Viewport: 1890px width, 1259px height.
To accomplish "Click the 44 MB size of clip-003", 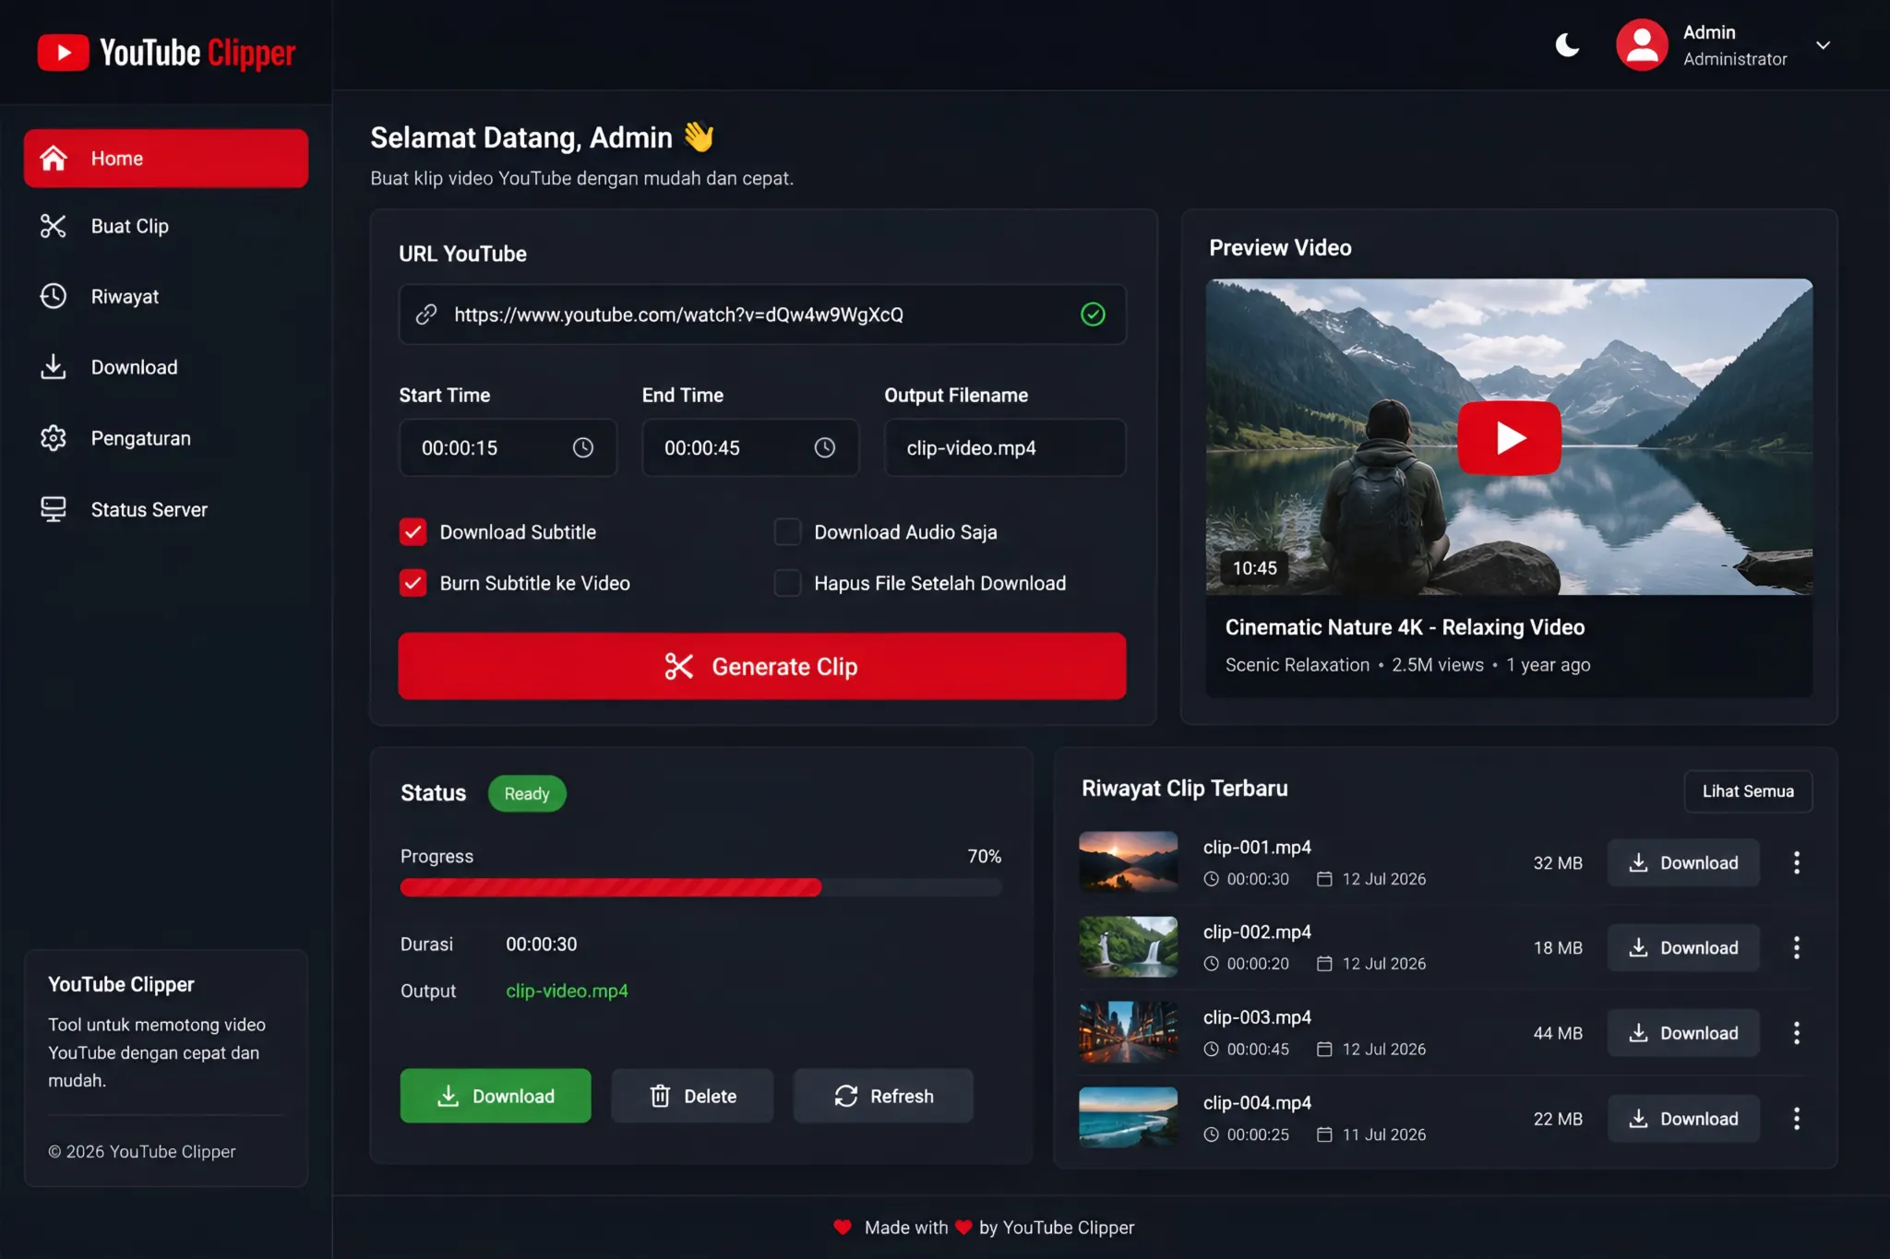I will (x=1558, y=1033).
